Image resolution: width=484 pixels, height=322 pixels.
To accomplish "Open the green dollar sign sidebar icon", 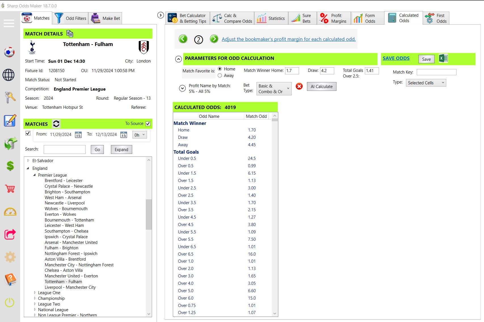I will [10, 166].
